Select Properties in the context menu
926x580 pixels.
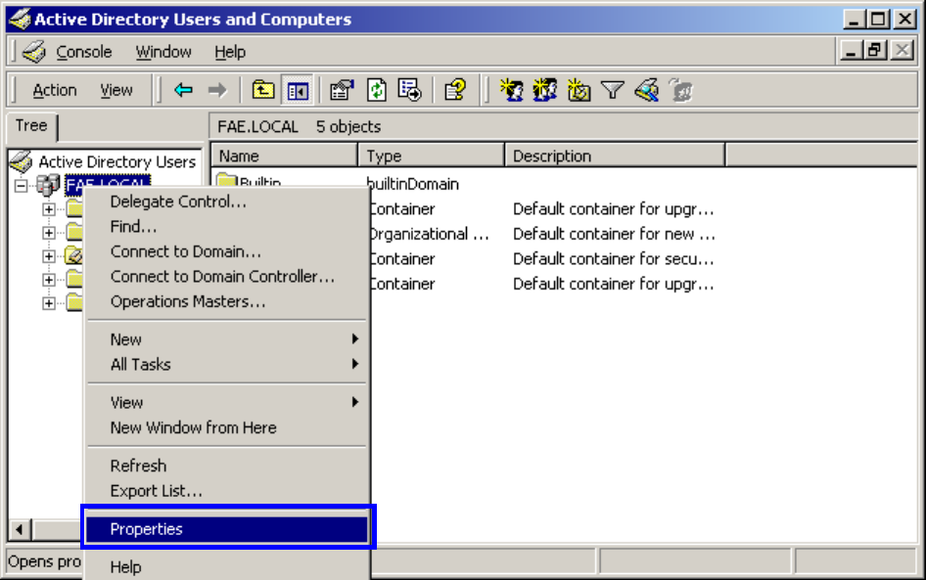tap(227, 529)
